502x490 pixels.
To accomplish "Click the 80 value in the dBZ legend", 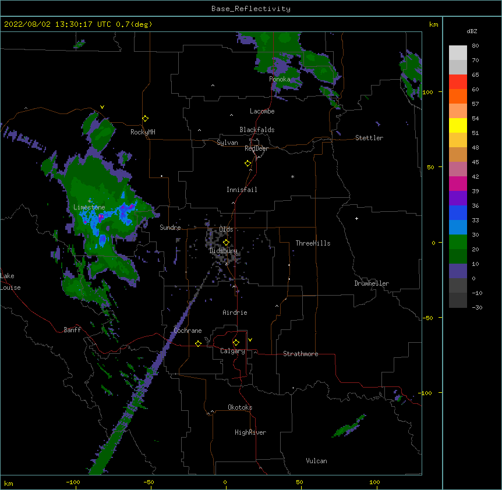I will click(475, 46).
